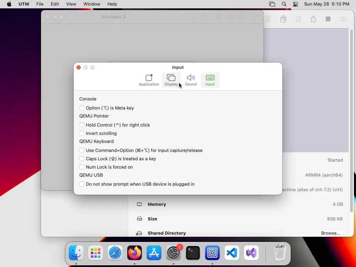The height and width of the screenshot is (267, 356).
Task: Open the File menu
Action: pos(40,4)
